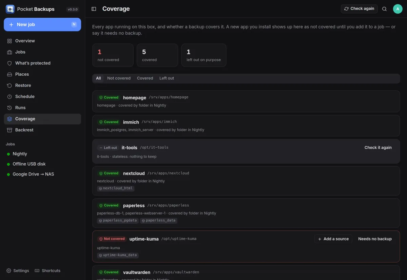407x280 pixels.
Task: Click the uptime-kuma_data volume chip
Action: [x=118, y=255]
